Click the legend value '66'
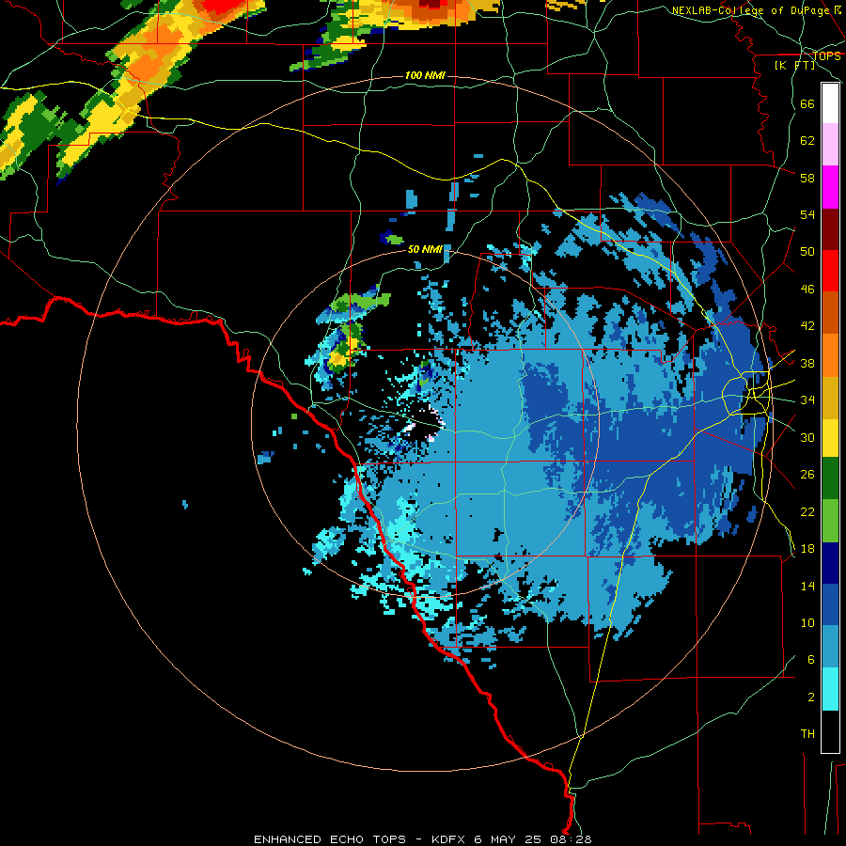This screenshot has width=846, height=846. [x=807, y=103]
